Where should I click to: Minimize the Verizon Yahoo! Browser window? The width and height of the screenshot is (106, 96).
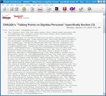tap(99, 2)
